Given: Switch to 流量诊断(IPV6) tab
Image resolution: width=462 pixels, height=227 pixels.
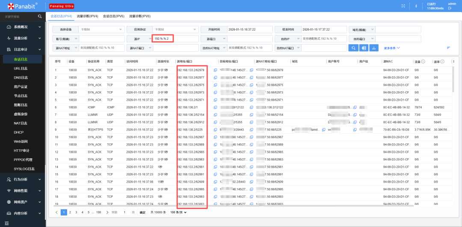Looking at the screenshot, I should point(140,16).
